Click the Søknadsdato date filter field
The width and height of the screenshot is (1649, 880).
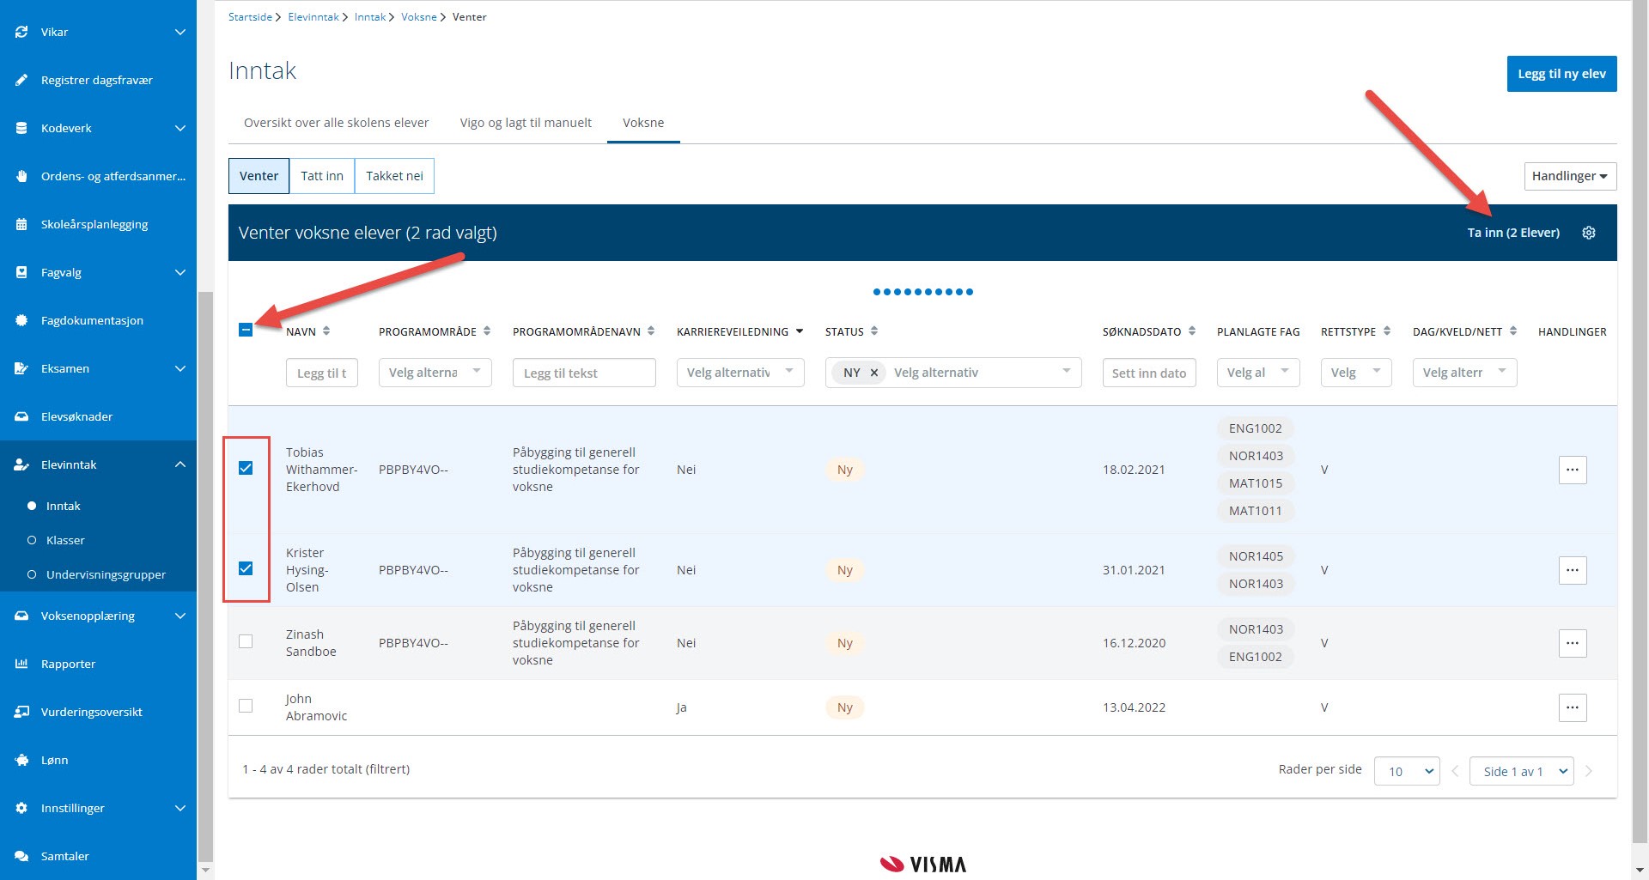(1149, 373)
